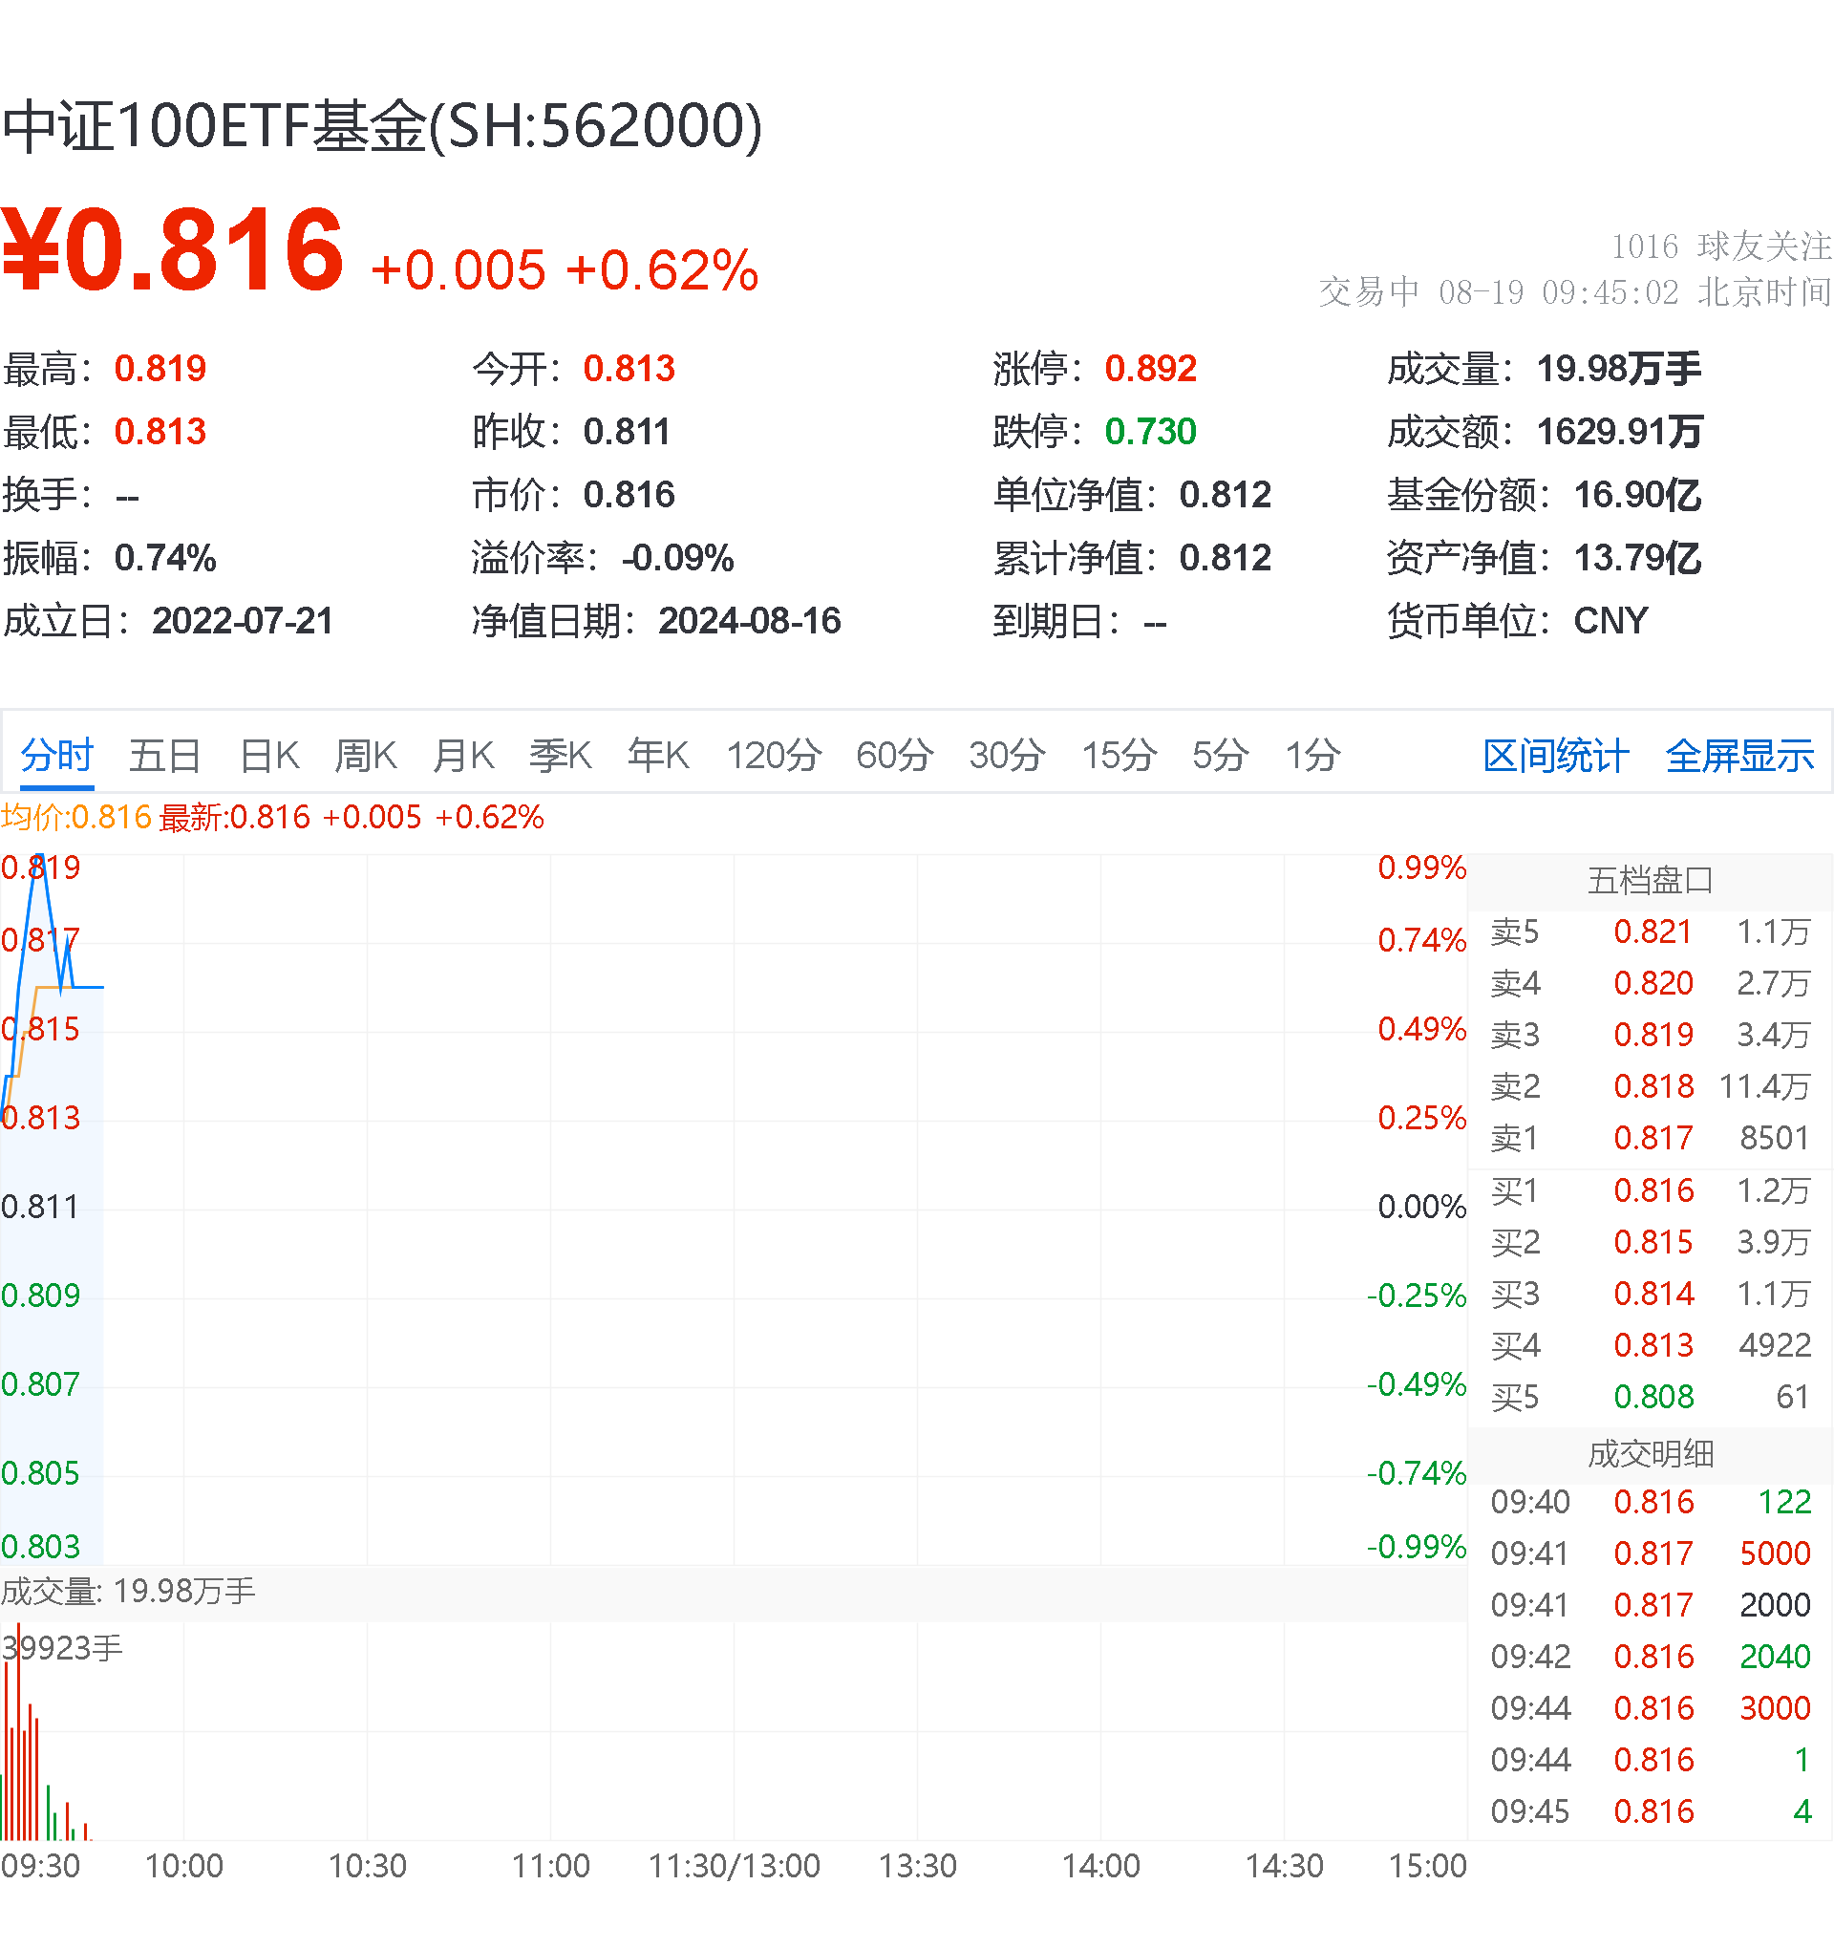Choose the 120分 interval tab
Viewport: 1834px width, 1949px height.
click(x=774, y=756)
